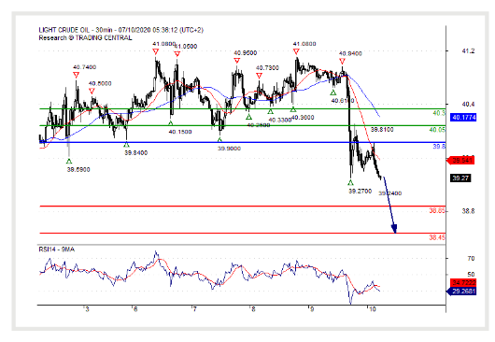Click the 39.2700 low label
This screenshot has width=495, height=342.
point(361,192)
